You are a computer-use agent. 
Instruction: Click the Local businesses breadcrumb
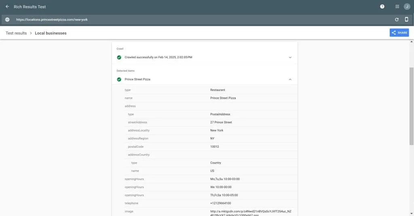coord(51,33)
